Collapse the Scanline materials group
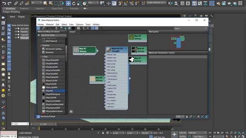This screenshot has height=138, width=246. coord(41,45)
